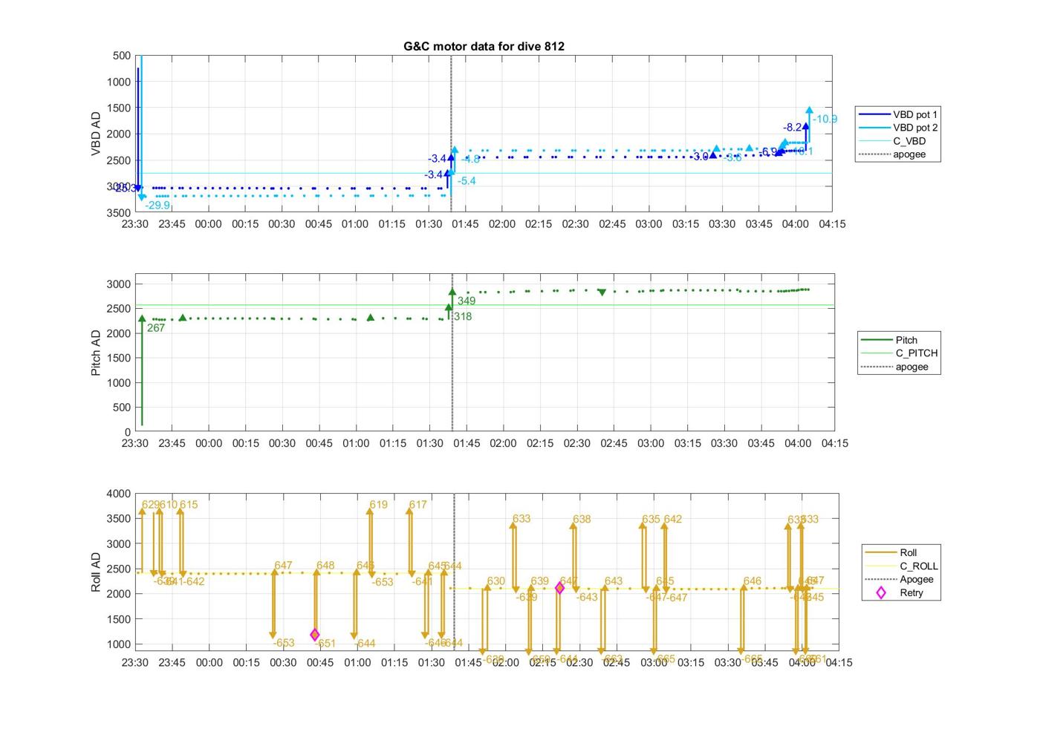Click the '646' roll data label

coord(753,582)
